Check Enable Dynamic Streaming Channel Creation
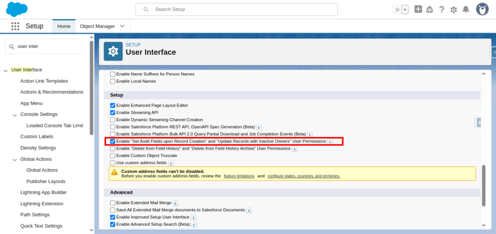This screenshot has width=496, height=234. [112, 120]
